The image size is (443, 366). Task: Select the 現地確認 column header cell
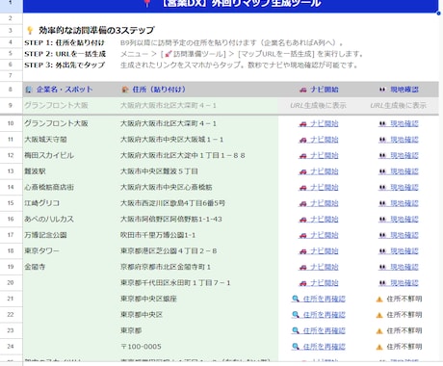[399, 90]
